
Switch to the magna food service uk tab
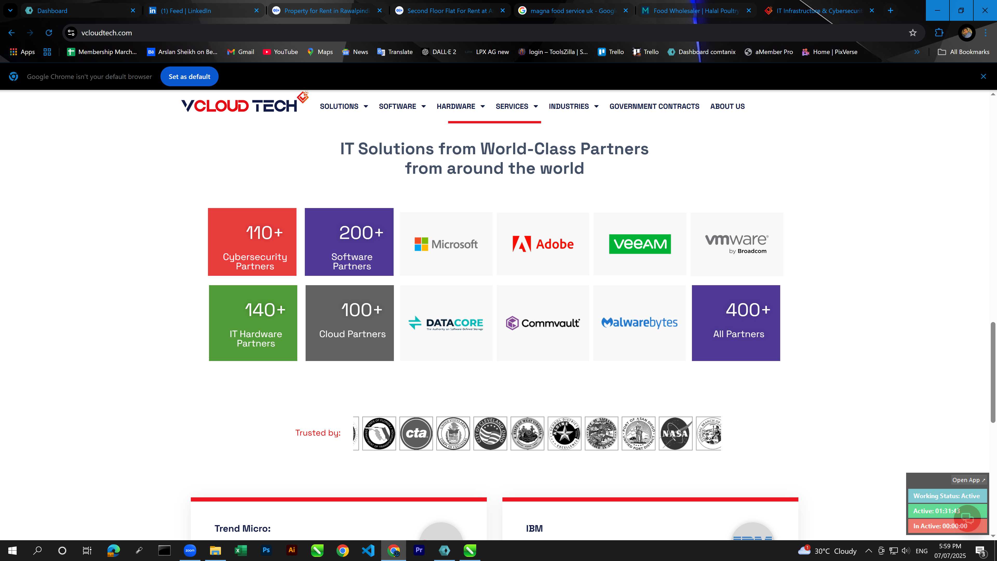574,10
